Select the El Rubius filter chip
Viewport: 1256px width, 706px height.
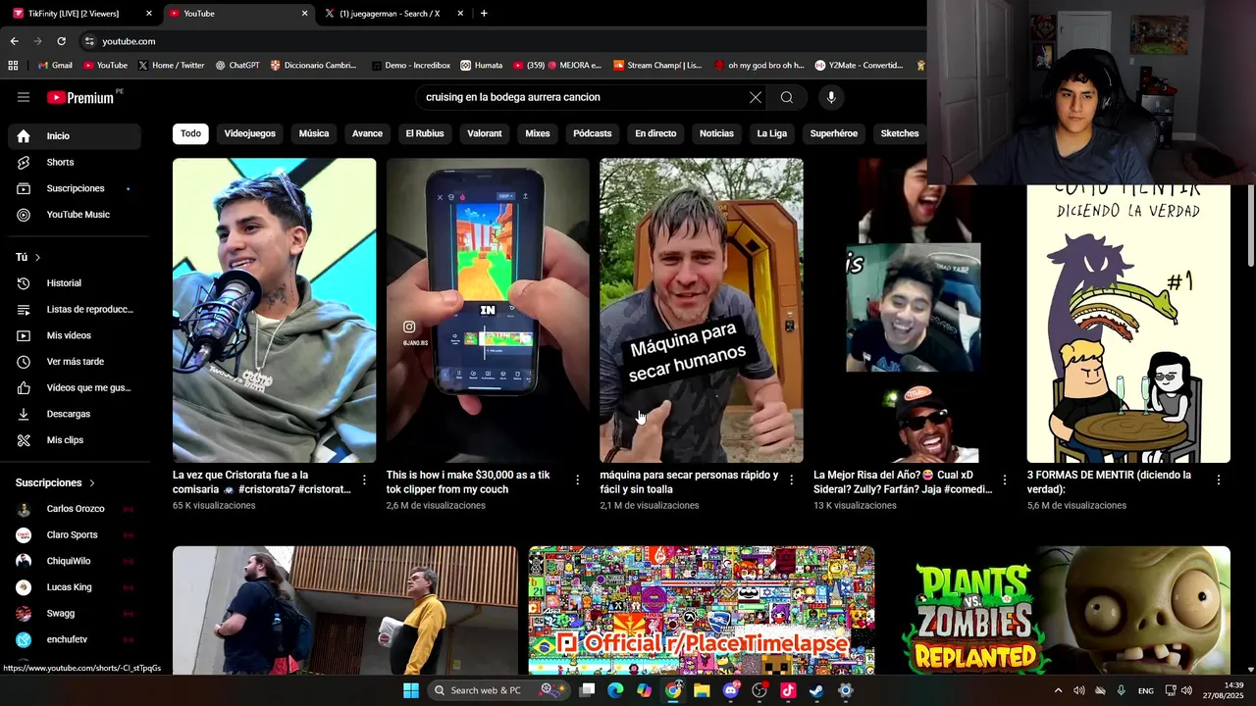pos(425,133)
